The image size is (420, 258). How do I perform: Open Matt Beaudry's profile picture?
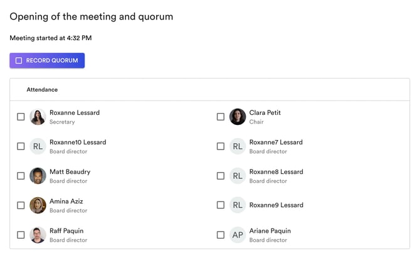point(38,176)
